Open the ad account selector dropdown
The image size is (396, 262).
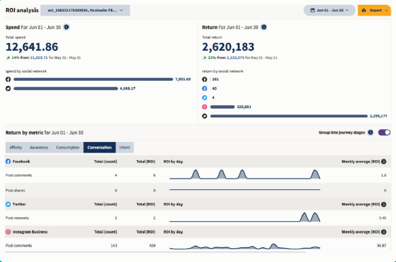click(85, 10)
